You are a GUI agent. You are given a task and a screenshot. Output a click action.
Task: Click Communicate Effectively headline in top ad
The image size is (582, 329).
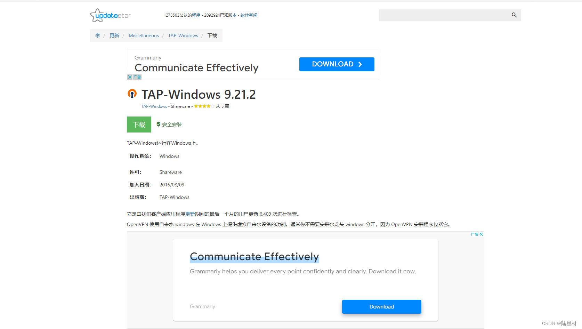196,68
